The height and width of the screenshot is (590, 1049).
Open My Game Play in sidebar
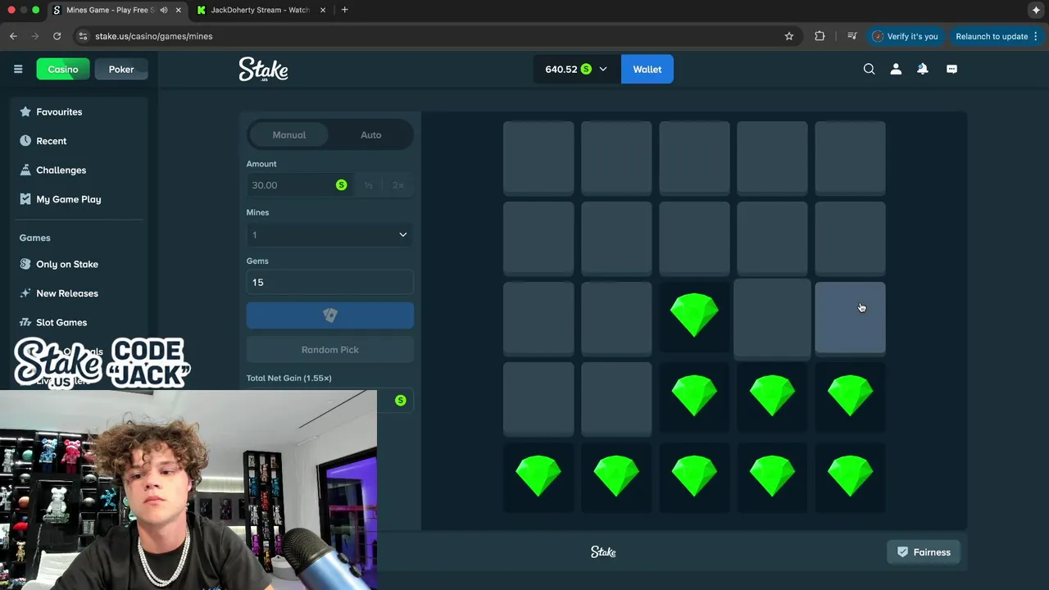[x=69, y=199]
